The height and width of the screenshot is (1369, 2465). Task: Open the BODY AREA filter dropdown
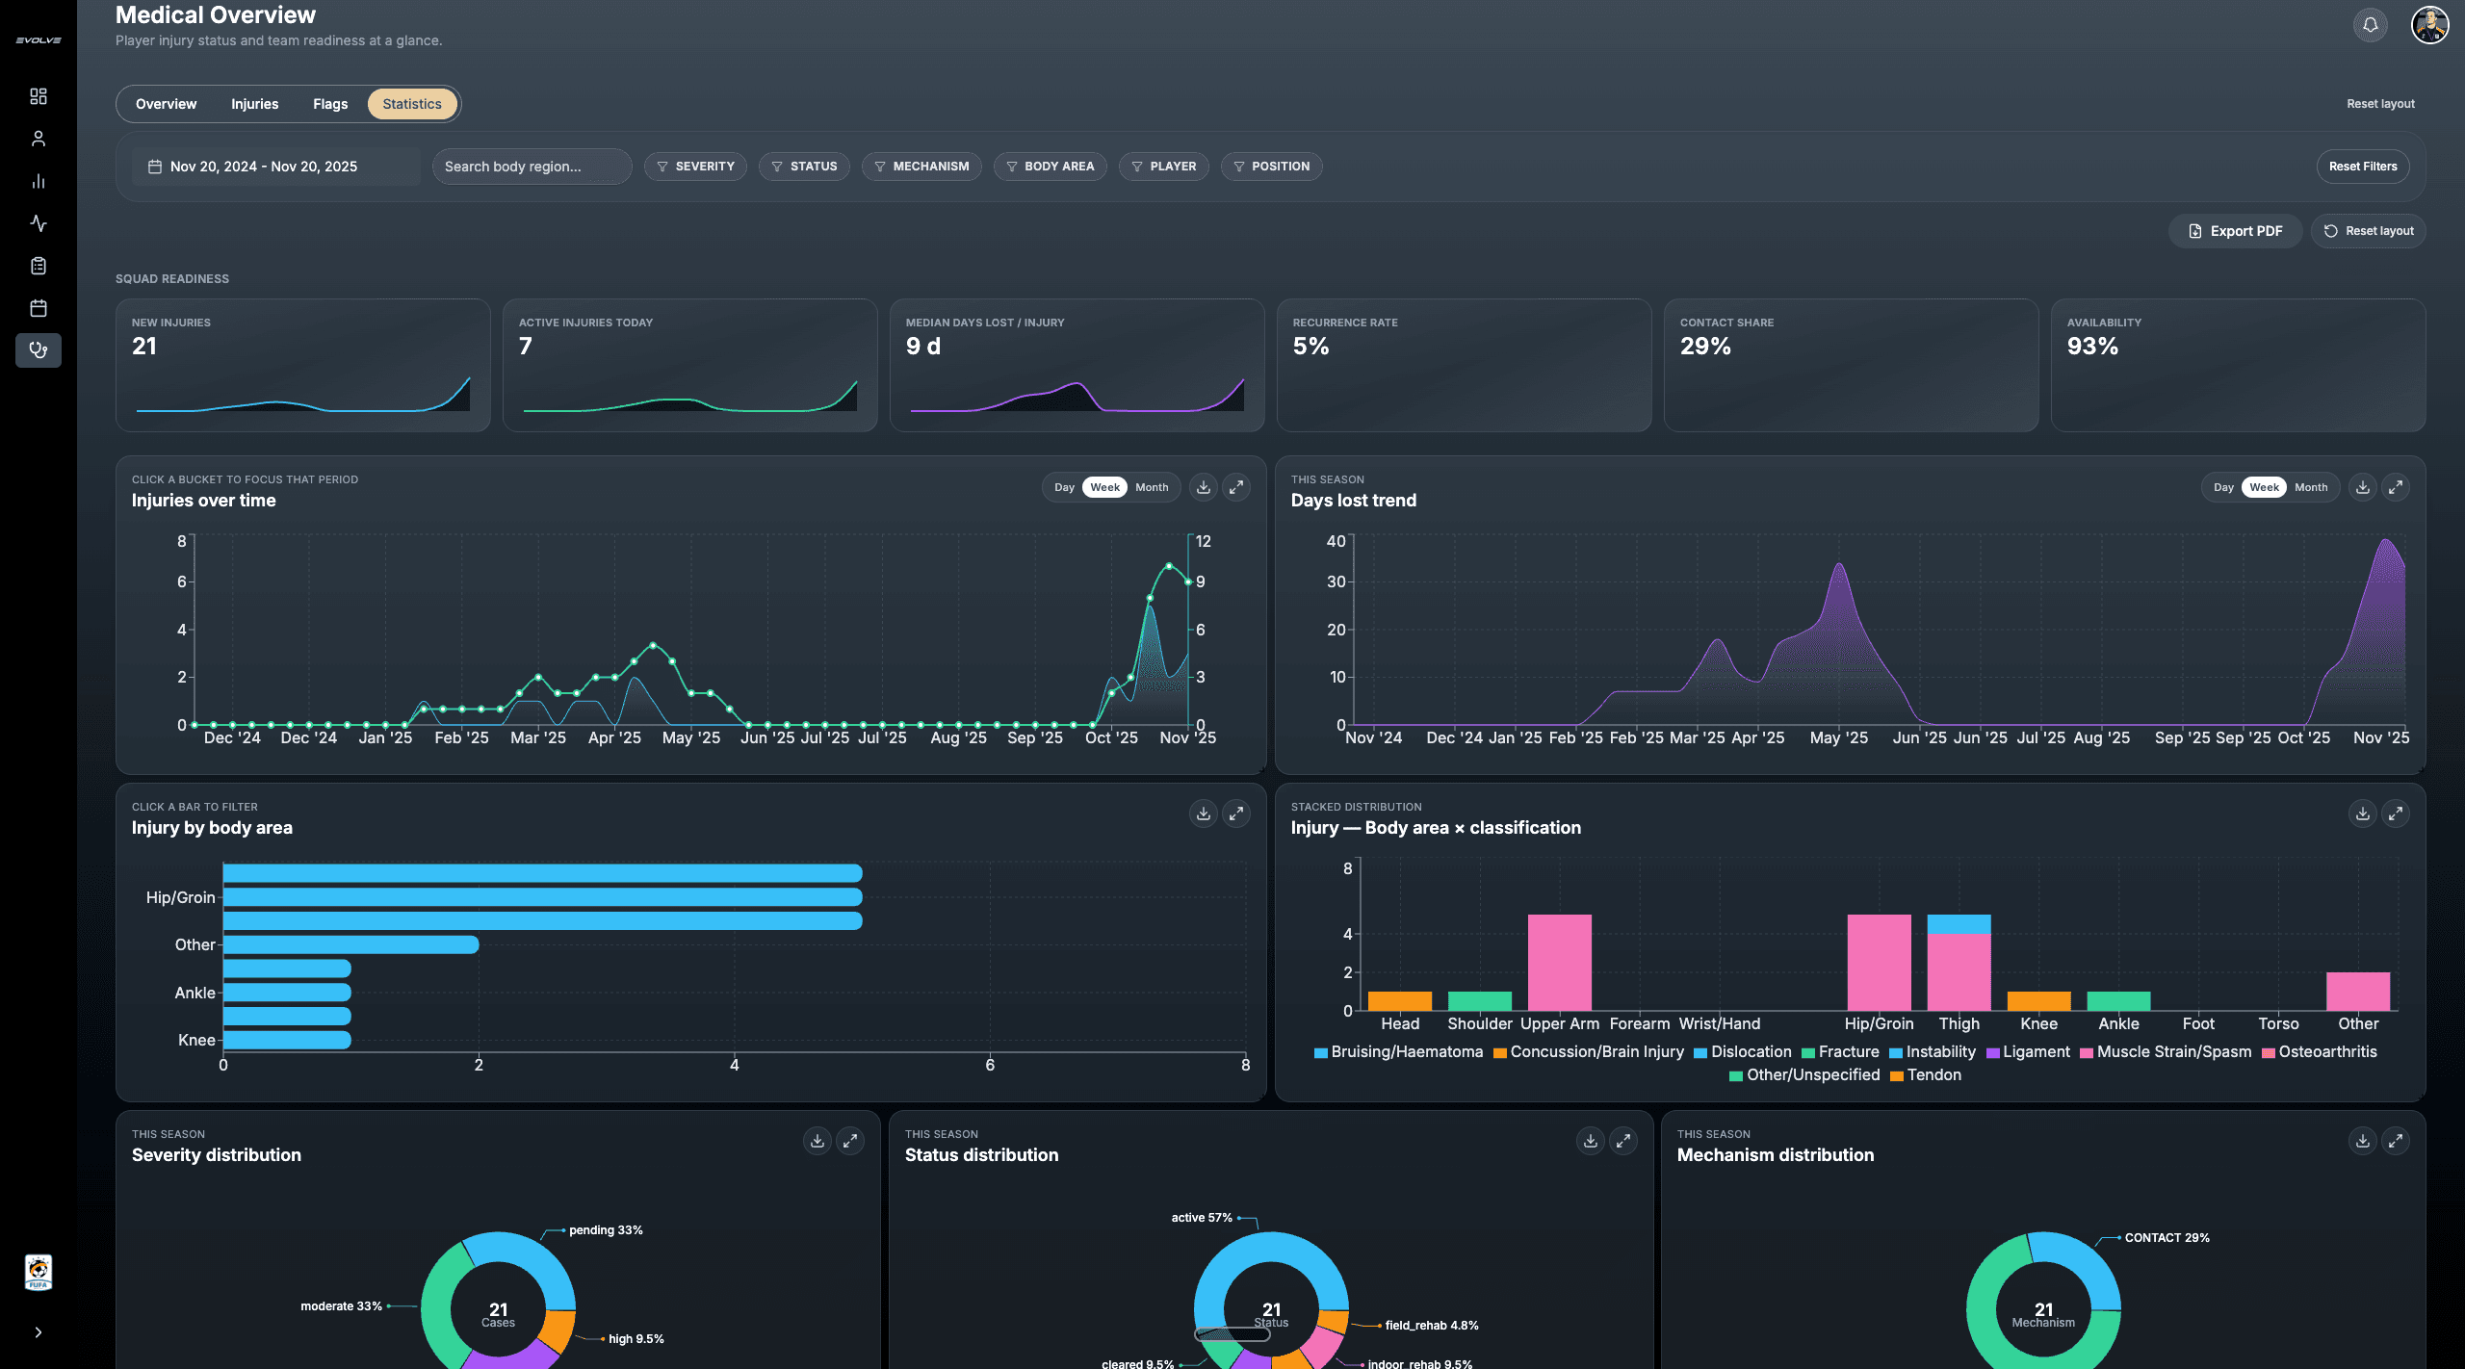click(1050, 167)
